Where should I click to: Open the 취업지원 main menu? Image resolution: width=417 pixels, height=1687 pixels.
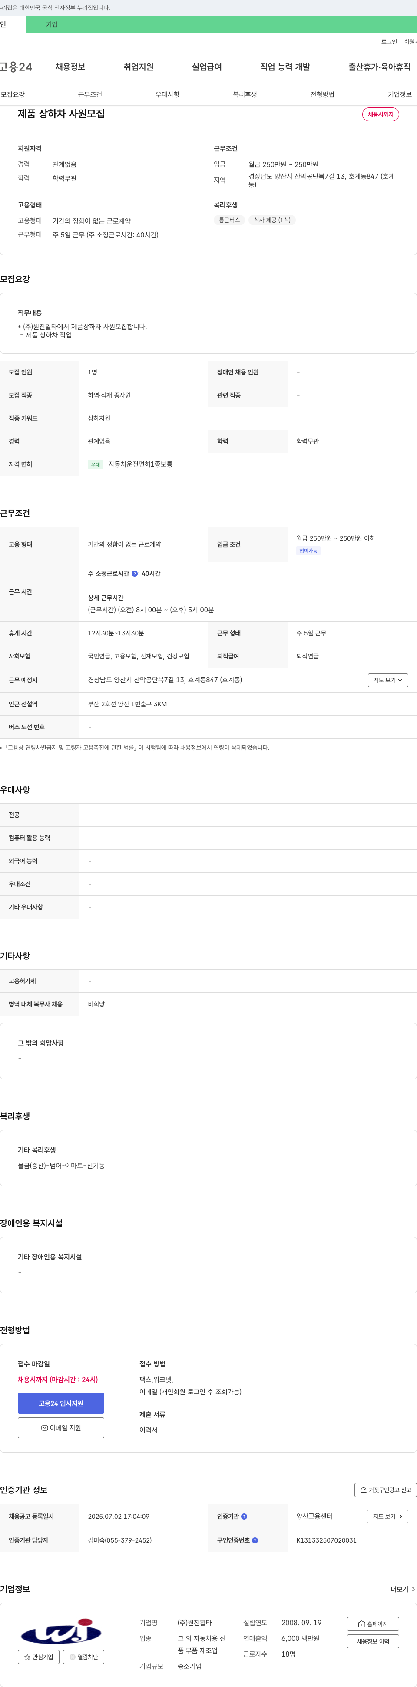139,67
